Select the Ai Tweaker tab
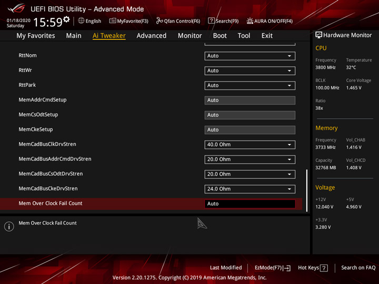This screenshot has width=379, height=284. tap(109, 36)
